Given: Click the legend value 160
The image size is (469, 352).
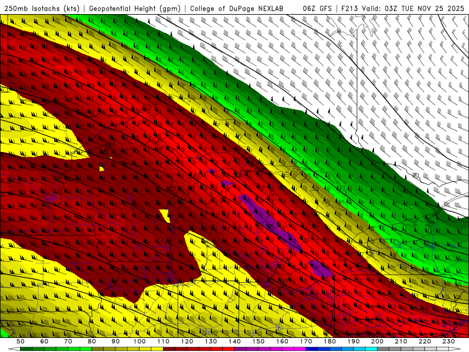Looking at the screenshot, I should pos(282,341).
